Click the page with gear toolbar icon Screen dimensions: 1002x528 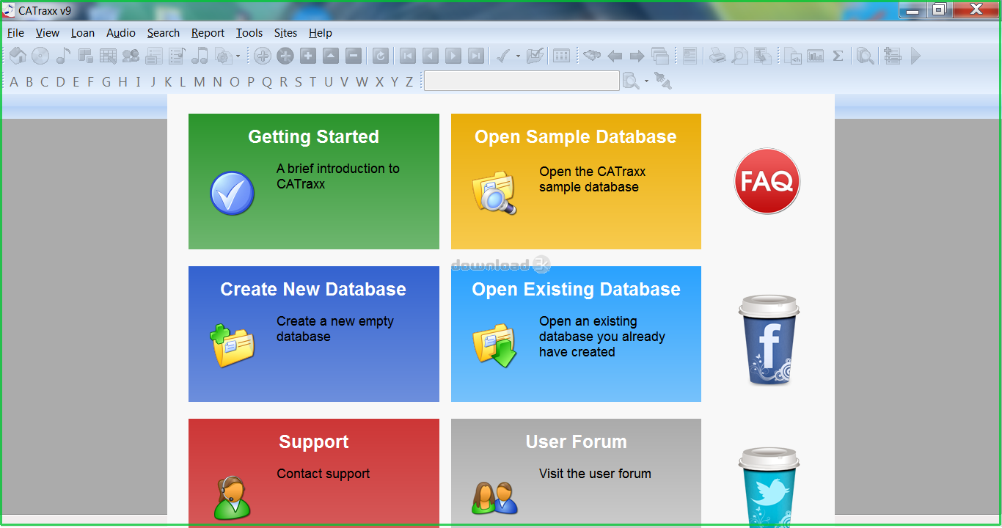point(223,56)
